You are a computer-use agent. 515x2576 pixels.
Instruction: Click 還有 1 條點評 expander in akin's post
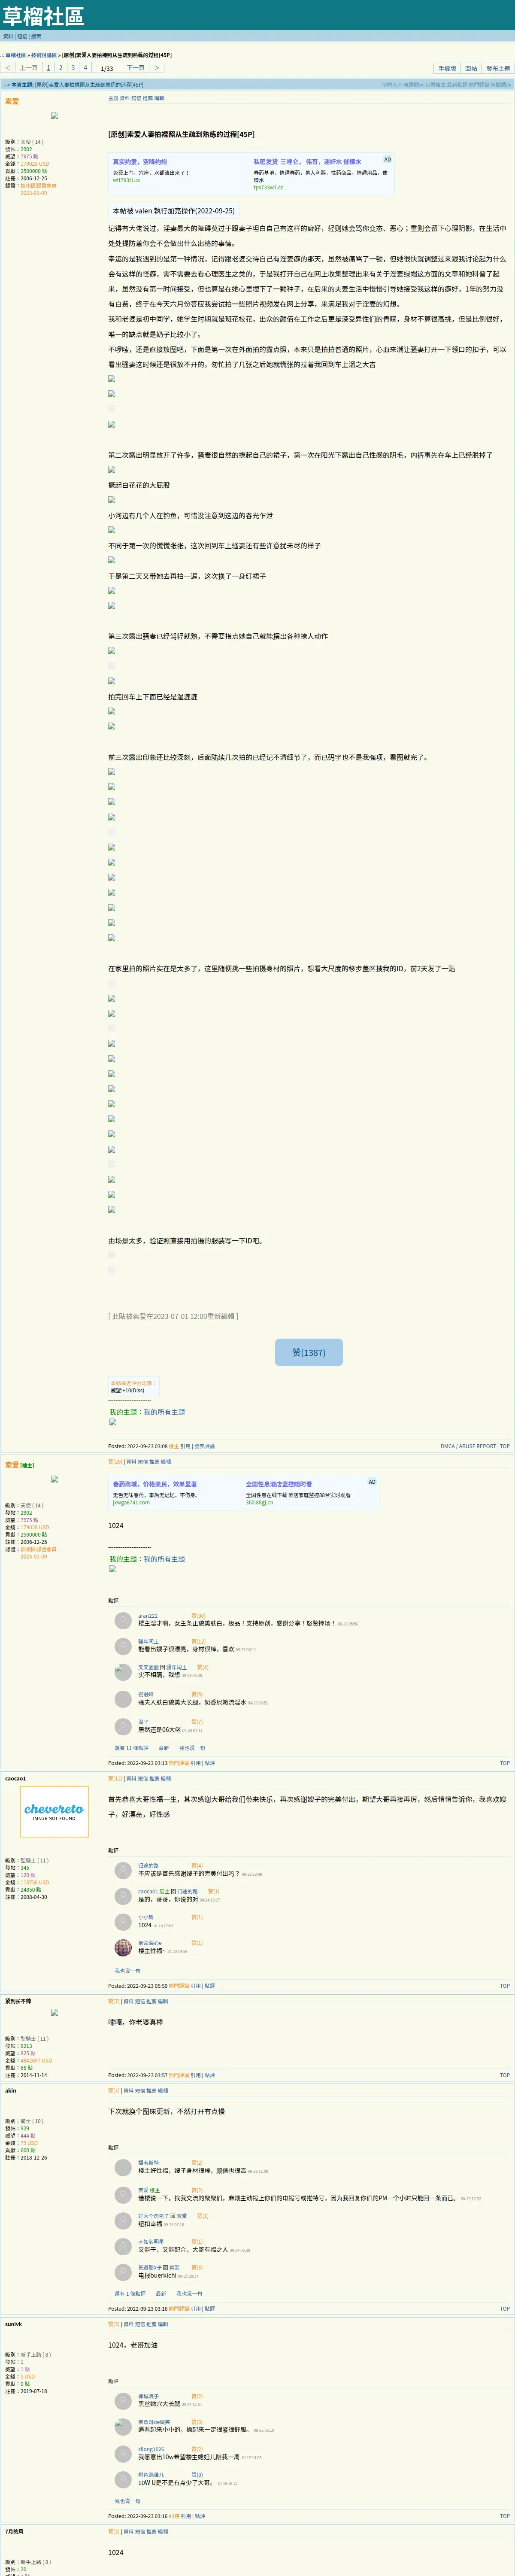pos(130,2294)
